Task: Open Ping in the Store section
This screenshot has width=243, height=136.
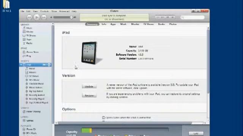Action: tap(28, 56)
